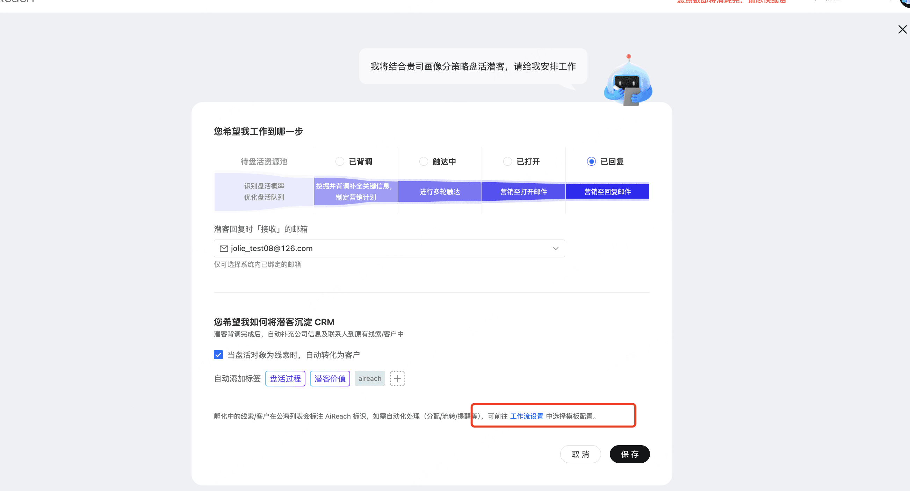Viewport: 910px width, 491px height.
Task: Open the jolie_test08@126.com mailbox selector
Action: [389, 249]
